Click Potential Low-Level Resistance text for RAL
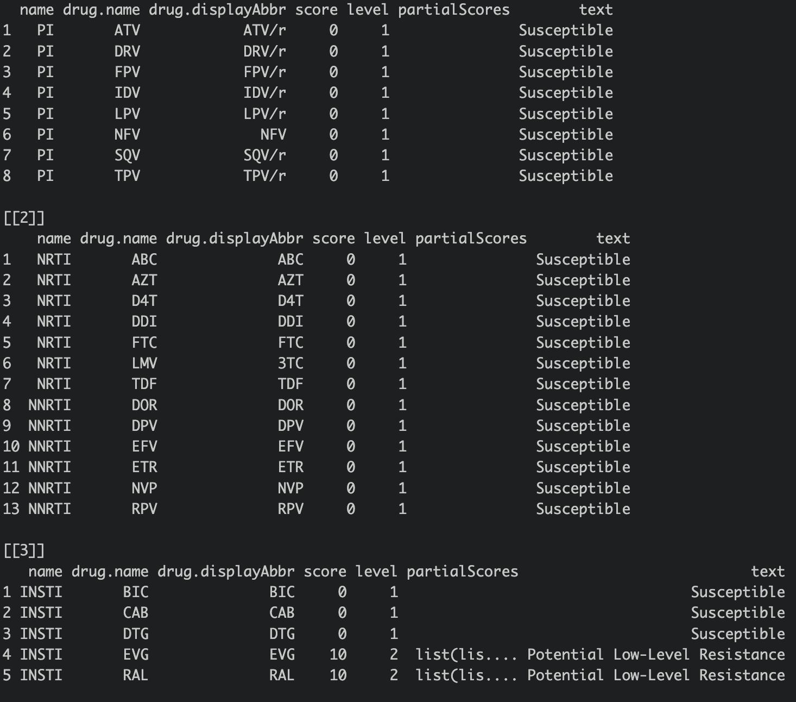This screenshot has width=796, height=702. 656,675
